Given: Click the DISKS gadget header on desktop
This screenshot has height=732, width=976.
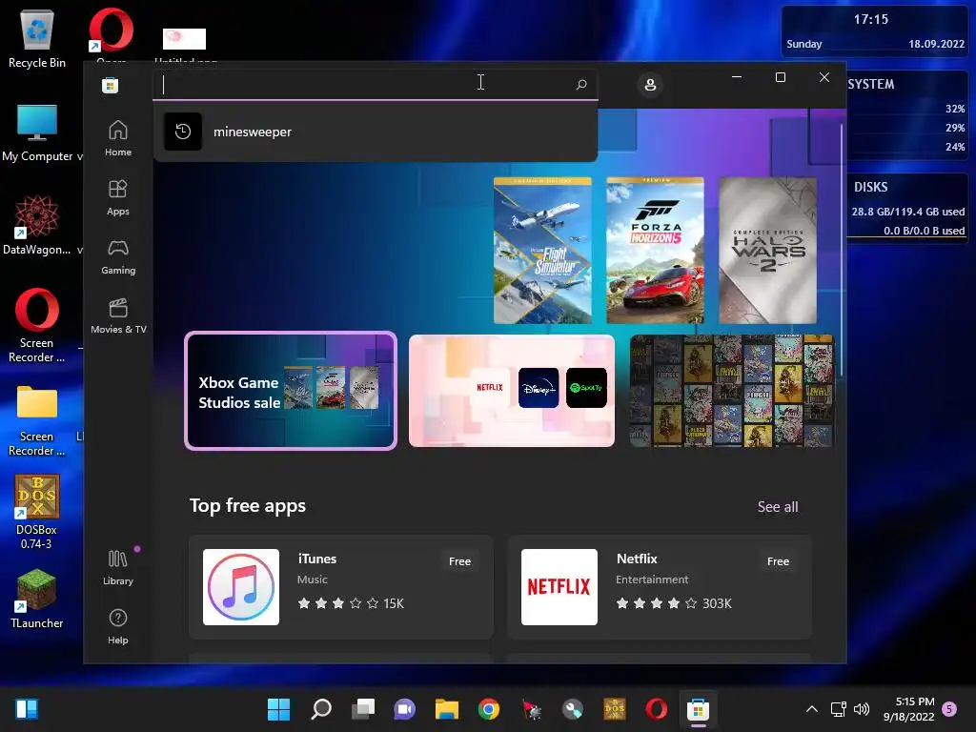Looking at the screenshot, I should pyautogui.click(x=871, y=187).
